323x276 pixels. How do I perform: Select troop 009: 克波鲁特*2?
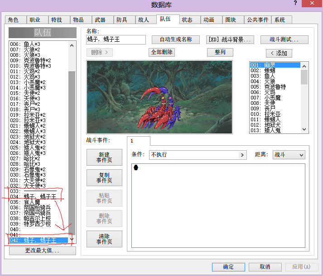pos(39,60)
